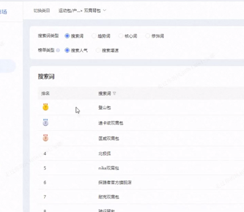Click the 搜索词 column header text
244x212 pixels.
pos(105,93)
